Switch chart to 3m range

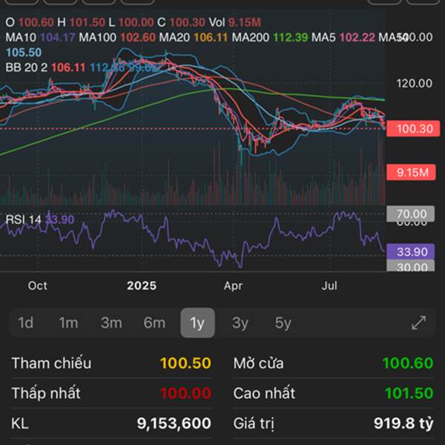111,323
